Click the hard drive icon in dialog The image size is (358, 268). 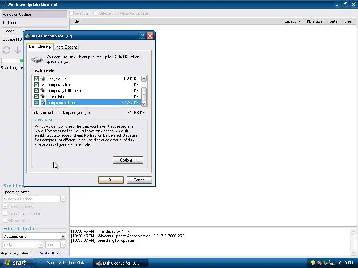37,60
